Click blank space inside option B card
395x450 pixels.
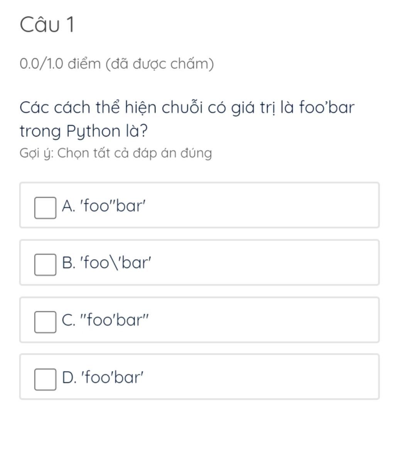coord(258,262)
